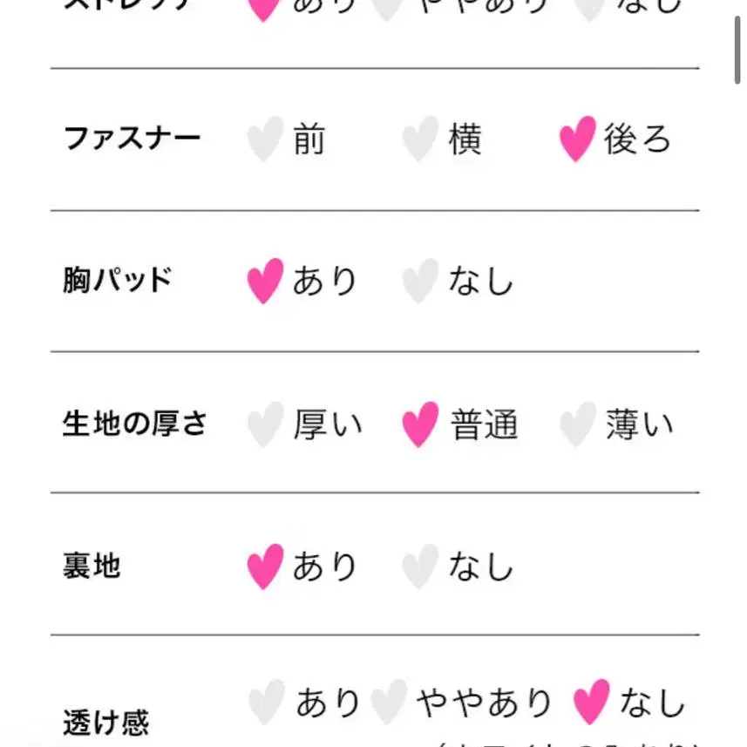Click the pink heart for 裏地 あり

pos(265,566)
